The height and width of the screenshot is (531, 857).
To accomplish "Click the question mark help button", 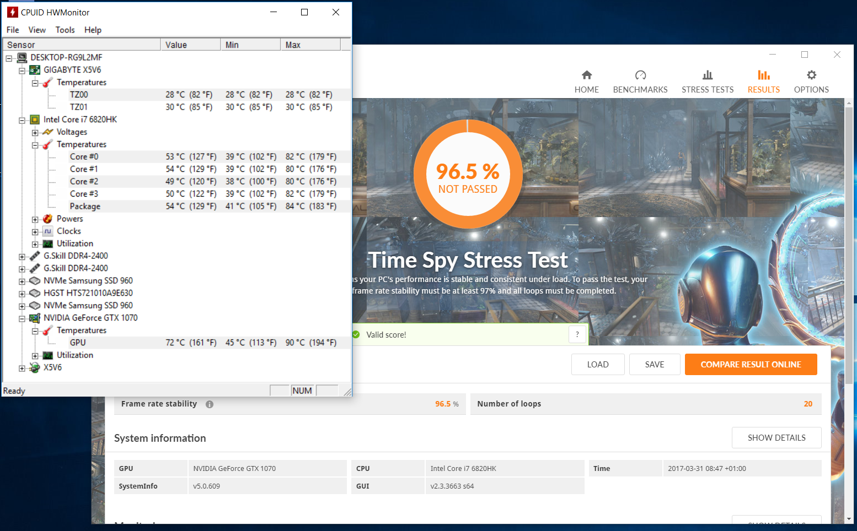I will click(x=577, y=334).
